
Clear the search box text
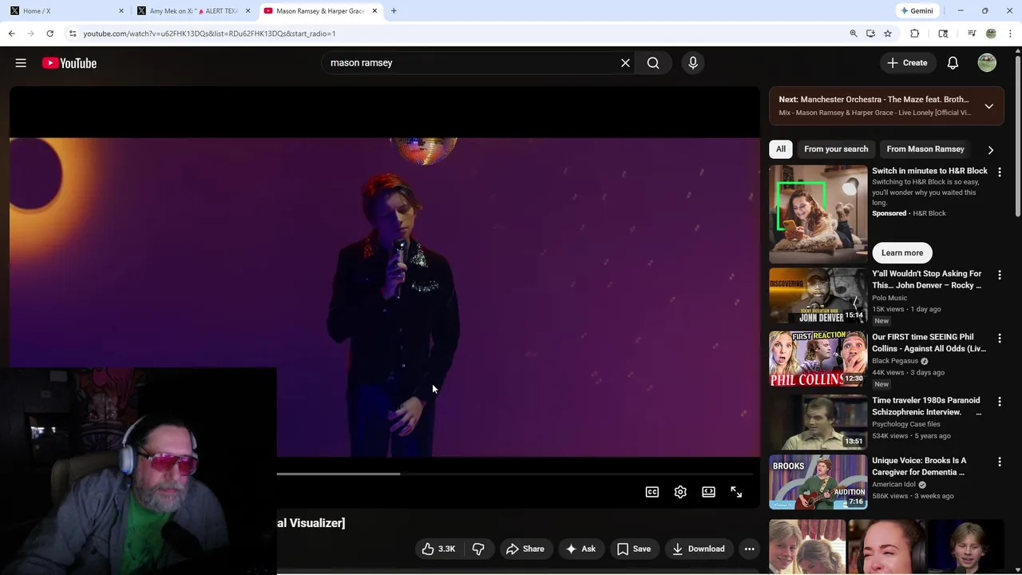pos(625,63)
